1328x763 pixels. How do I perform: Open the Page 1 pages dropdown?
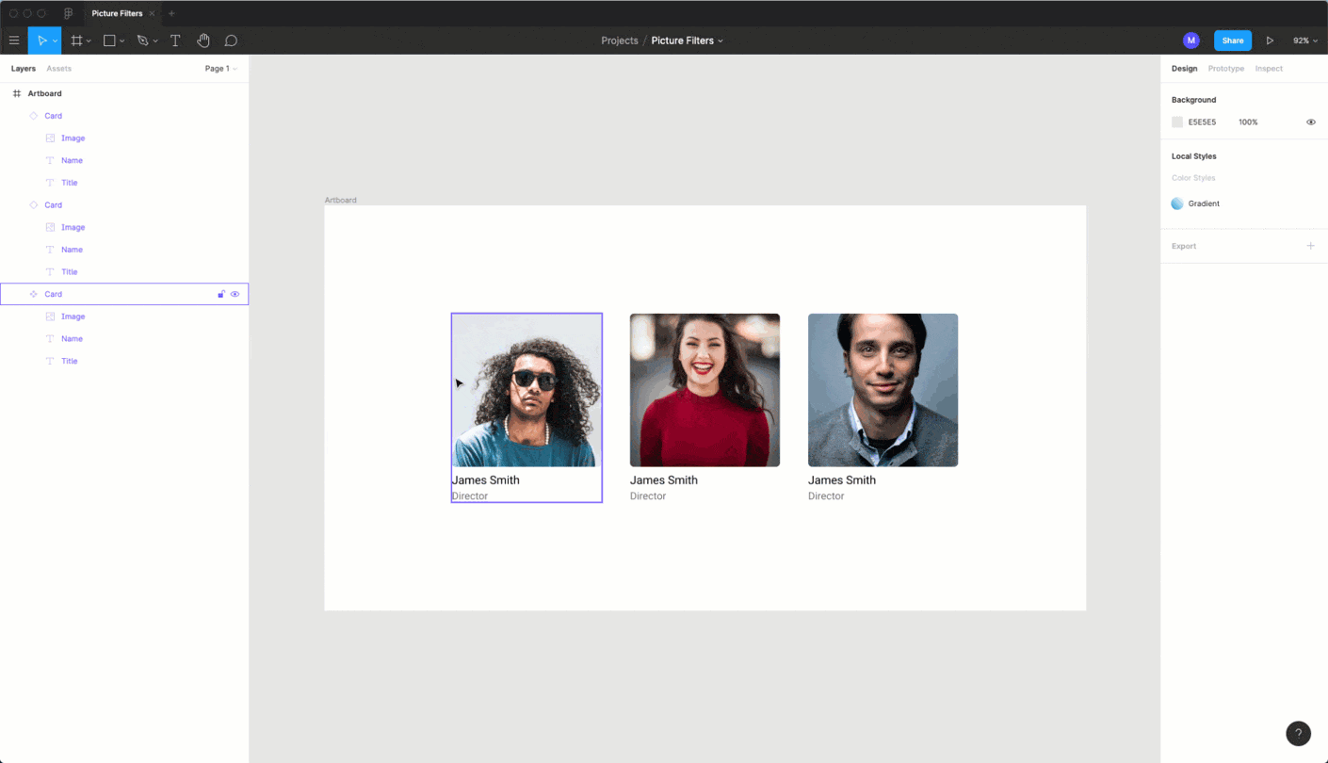click(x=220, y=69)
